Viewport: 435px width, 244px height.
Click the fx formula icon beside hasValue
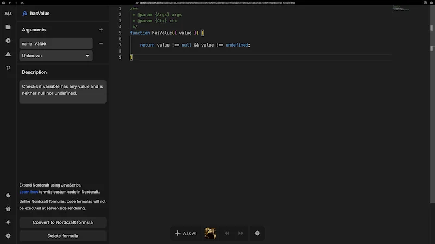click(24, 13)
